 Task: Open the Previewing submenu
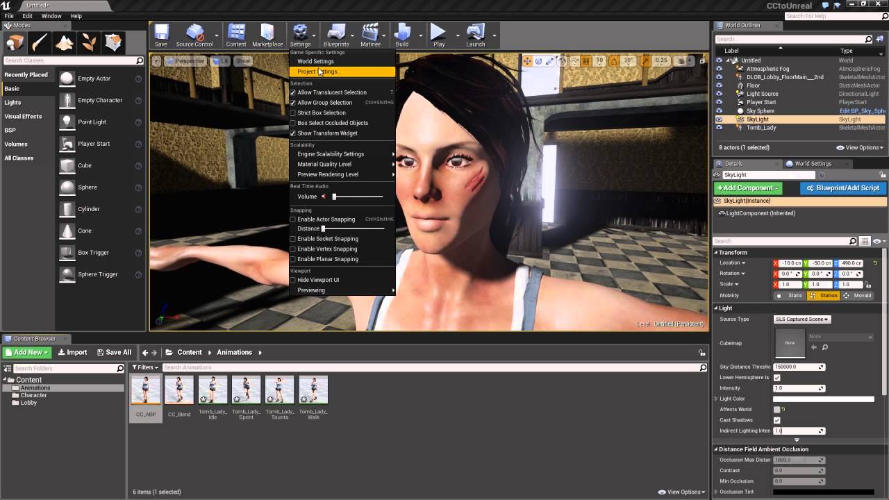(342, 290)
